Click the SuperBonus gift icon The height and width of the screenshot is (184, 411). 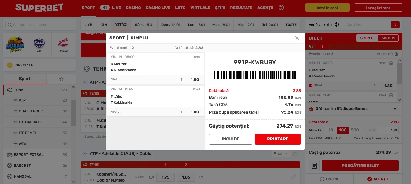(311, 109)
